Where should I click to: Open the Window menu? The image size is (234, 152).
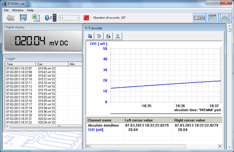click(x=18, y=10)
